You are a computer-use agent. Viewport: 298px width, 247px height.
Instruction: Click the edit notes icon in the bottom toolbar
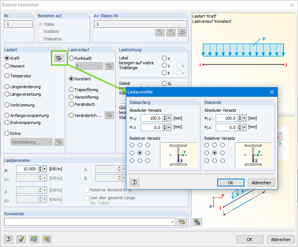click(21, 239)
